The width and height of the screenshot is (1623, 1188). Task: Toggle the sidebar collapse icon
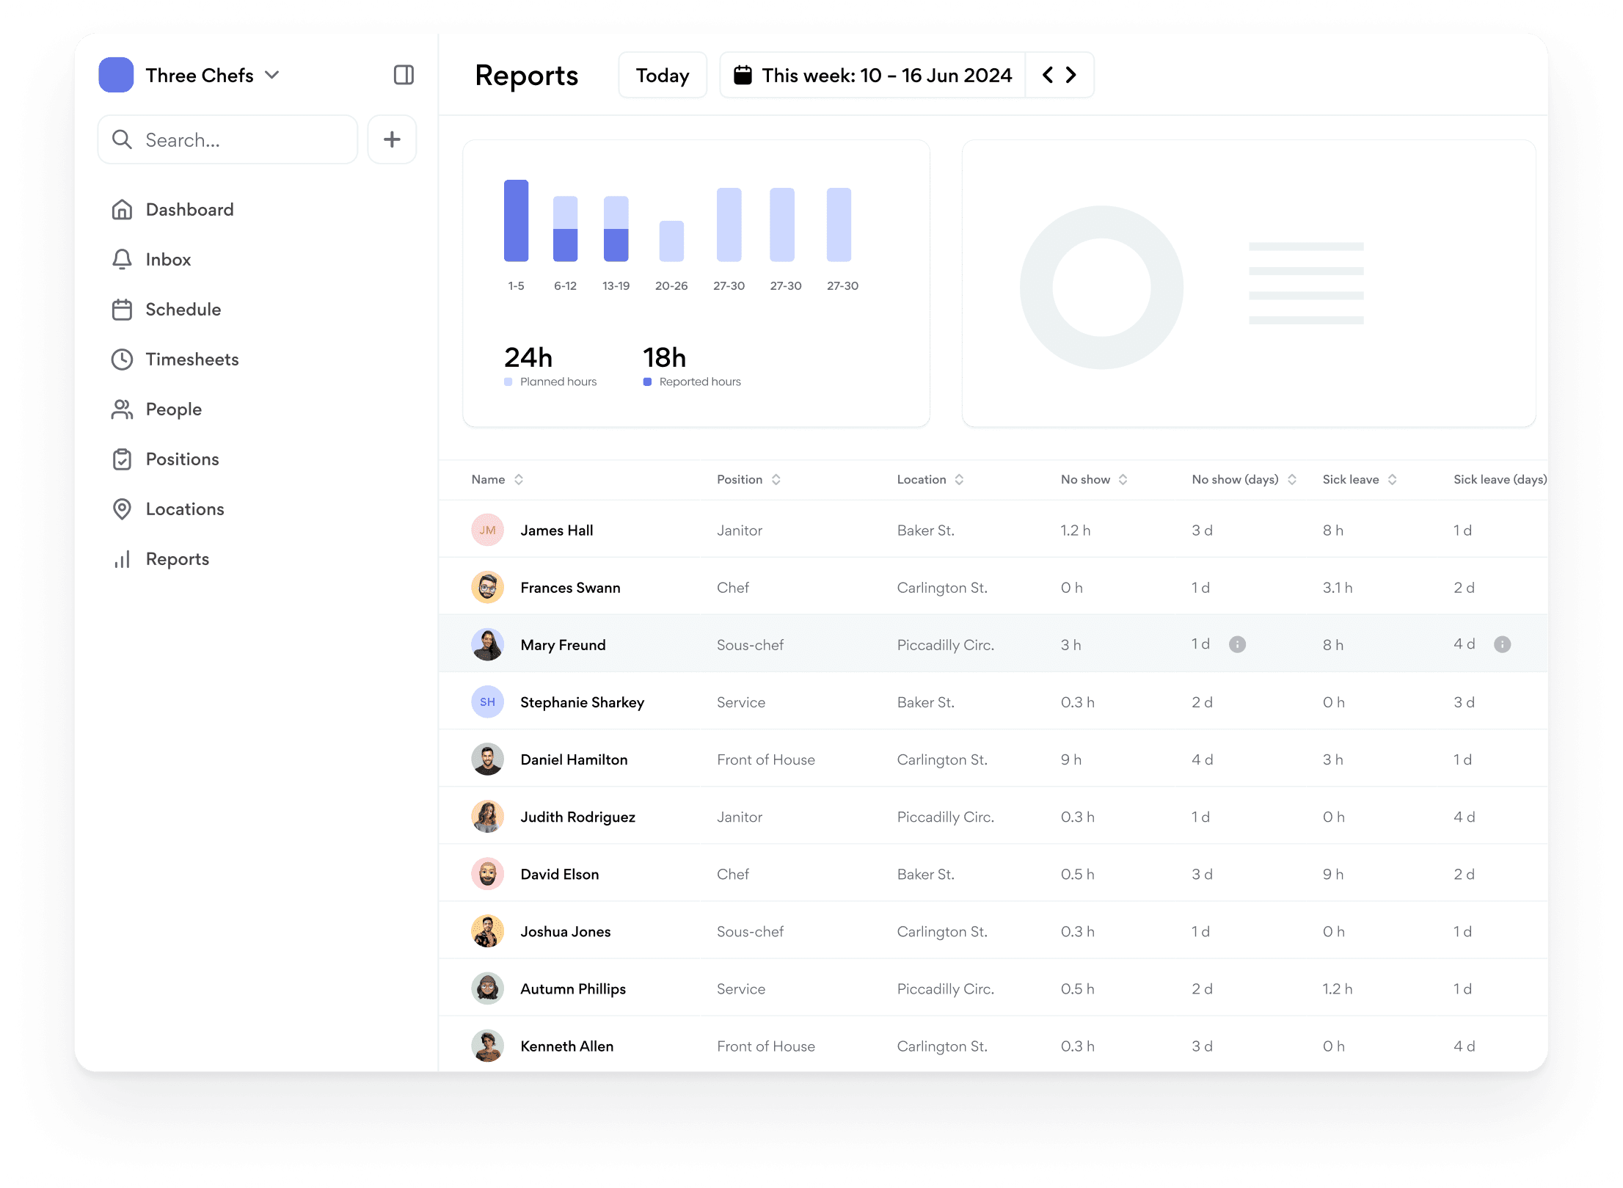404,75
